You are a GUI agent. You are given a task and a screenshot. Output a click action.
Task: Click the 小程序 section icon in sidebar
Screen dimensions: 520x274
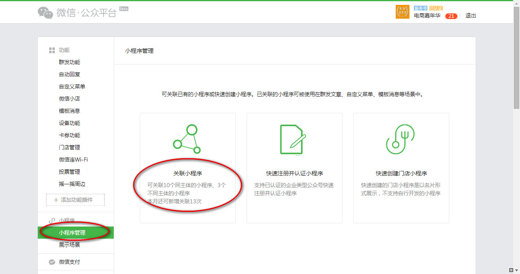coord(52,221)
